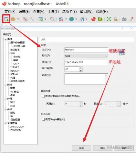Open the dropdown arrow beside the Open folder icon

(18, 19)
